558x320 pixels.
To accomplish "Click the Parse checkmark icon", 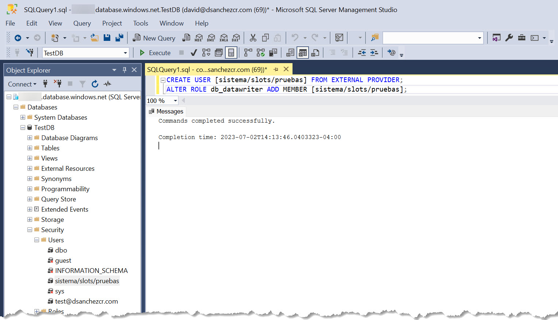I will click(194, 53).
